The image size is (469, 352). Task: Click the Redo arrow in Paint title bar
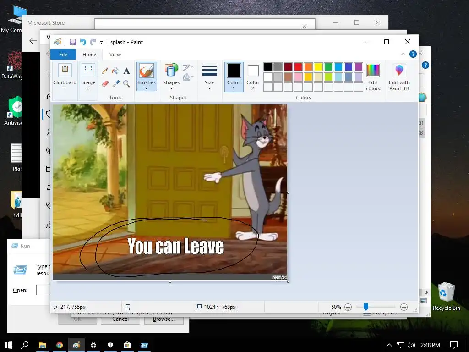(93, 42)
